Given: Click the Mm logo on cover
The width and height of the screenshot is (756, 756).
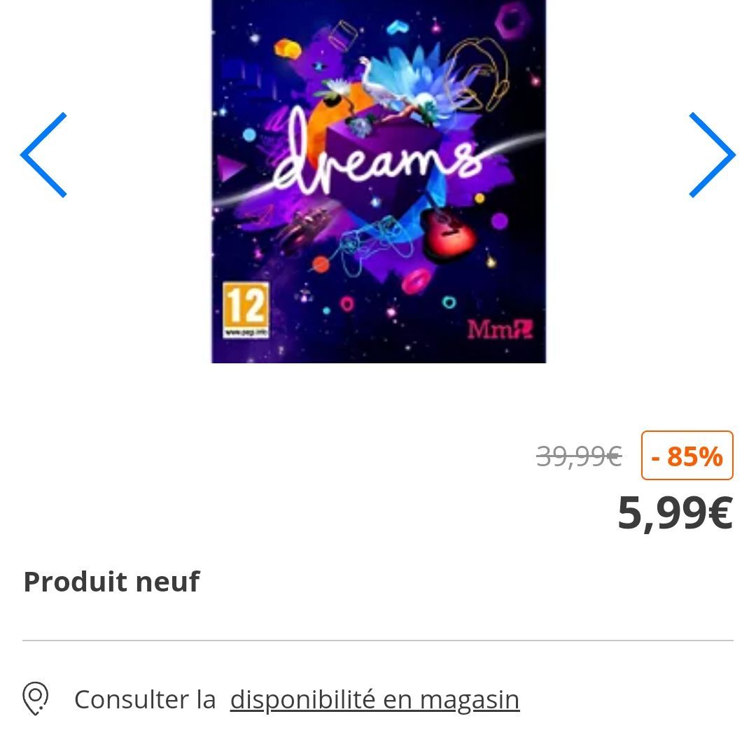Looking at the screenshot, I should click(x=500, y=330).
